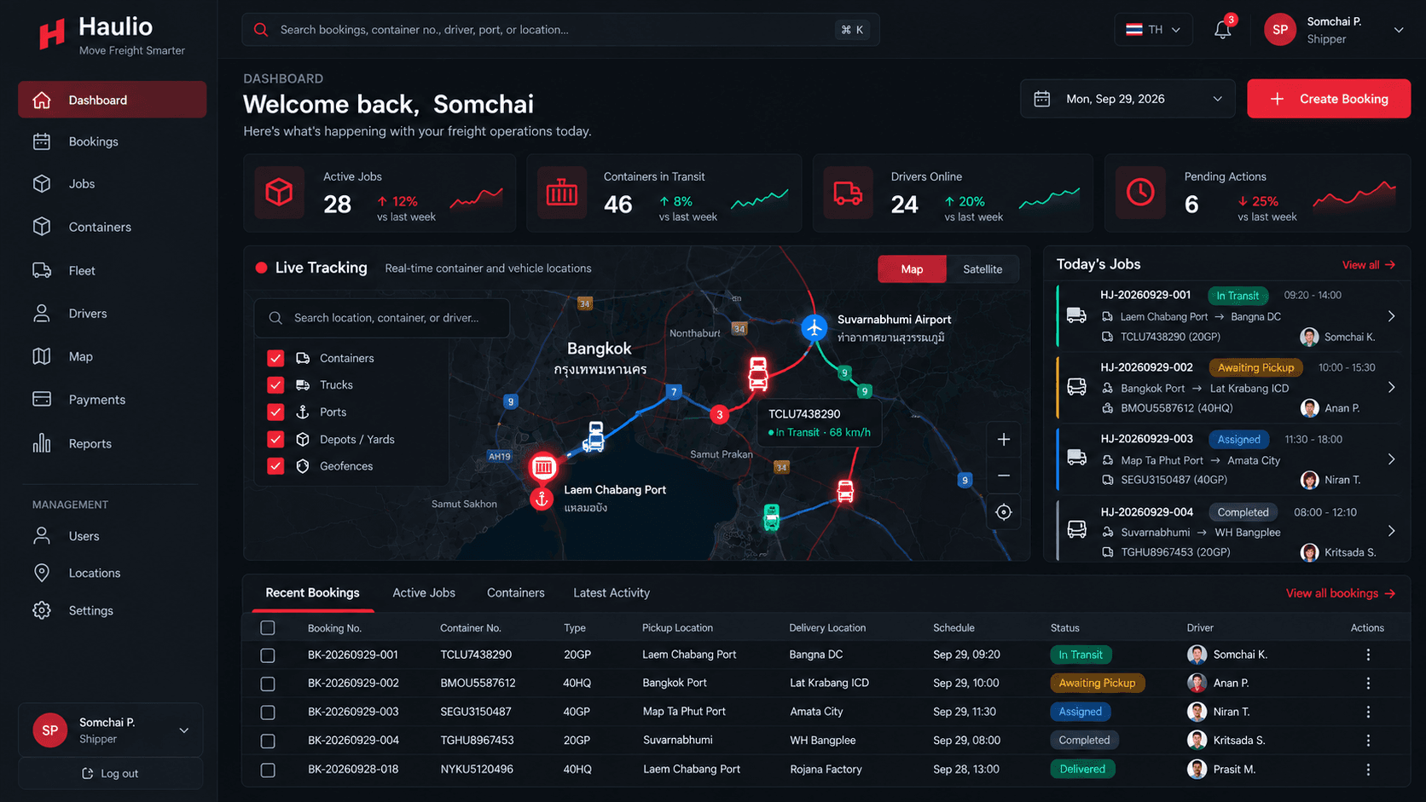Open the date picker Mon, Sep 29, 2026
Image resolution: width=1426 pixels, height=802 pixels.
1127,99
